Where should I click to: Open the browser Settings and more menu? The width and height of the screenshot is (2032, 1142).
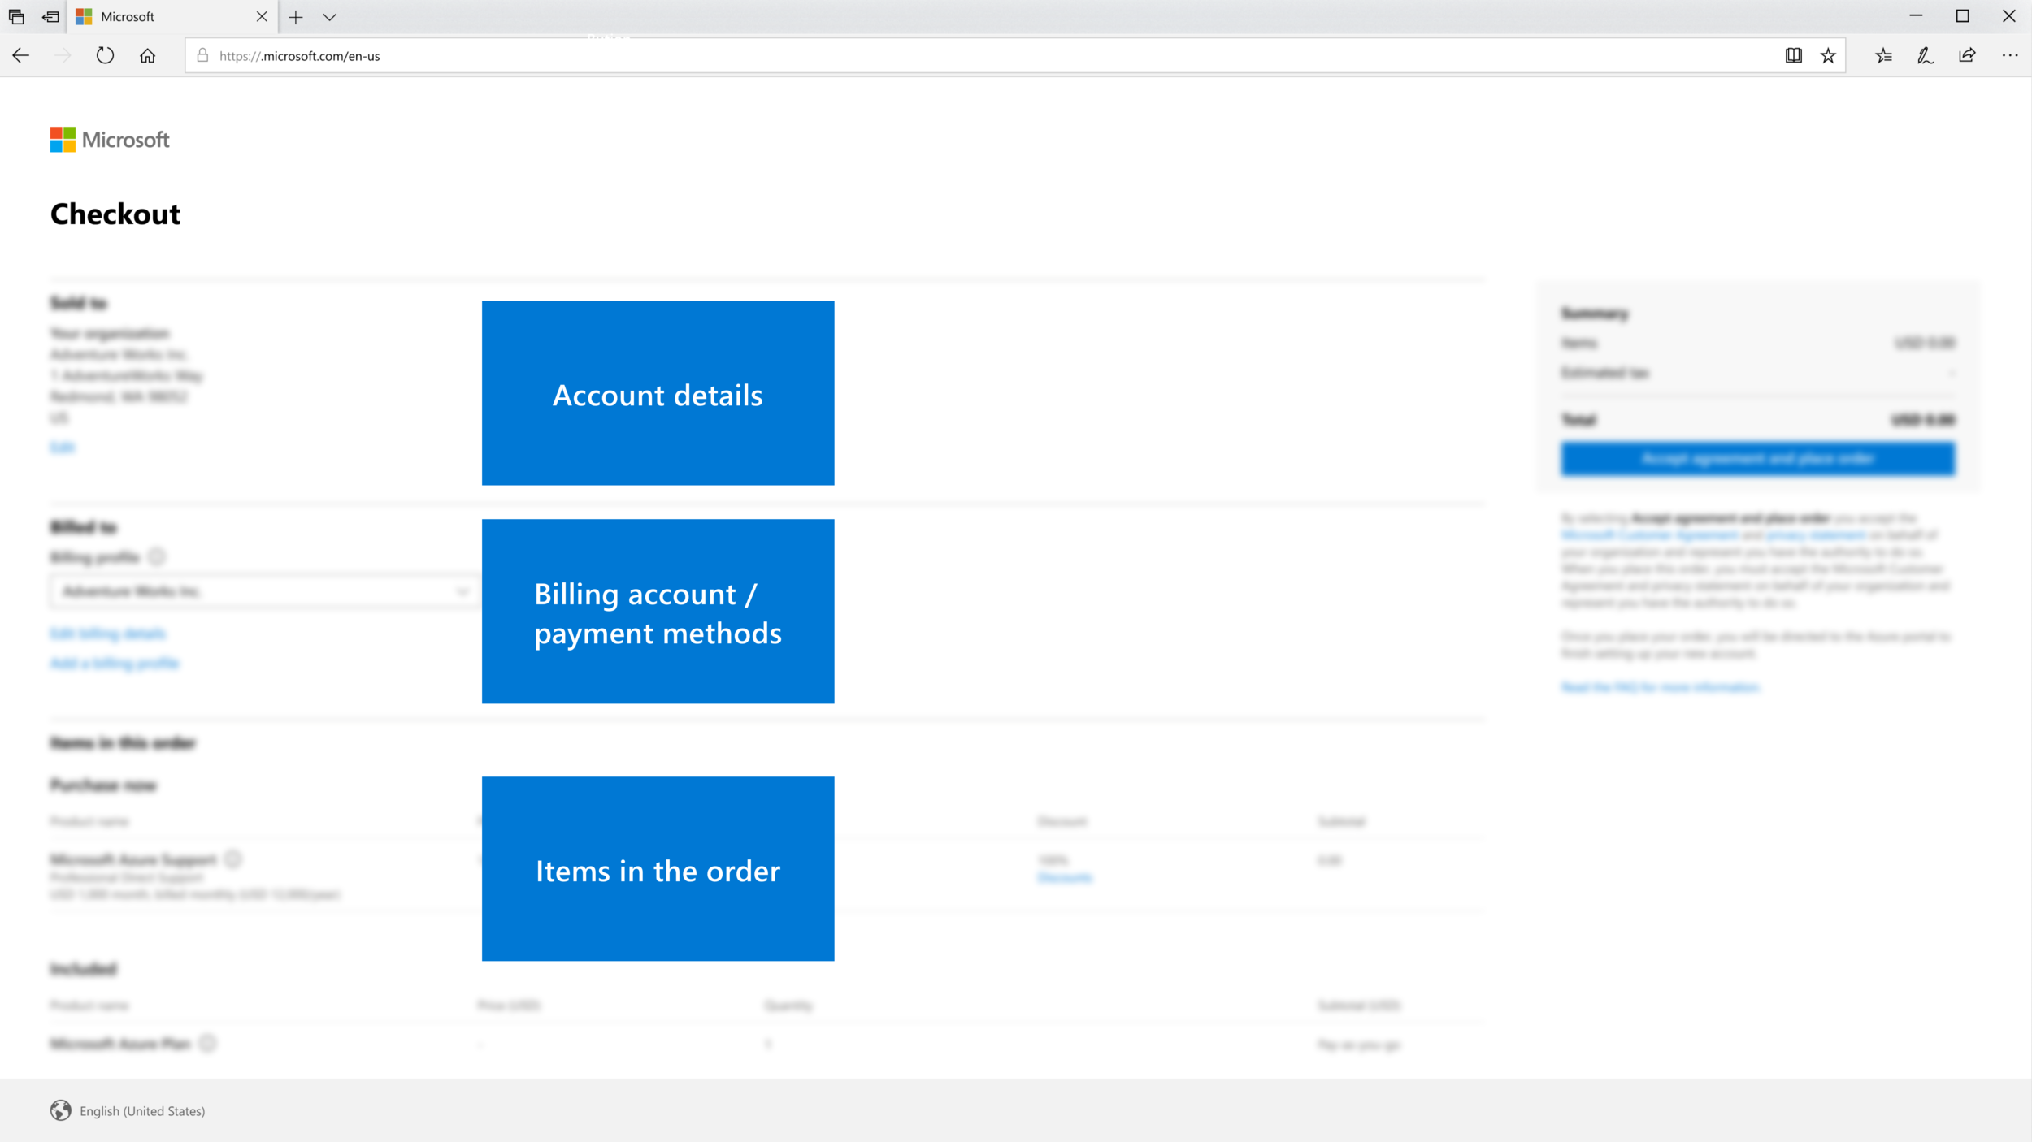pos(2009,55)
